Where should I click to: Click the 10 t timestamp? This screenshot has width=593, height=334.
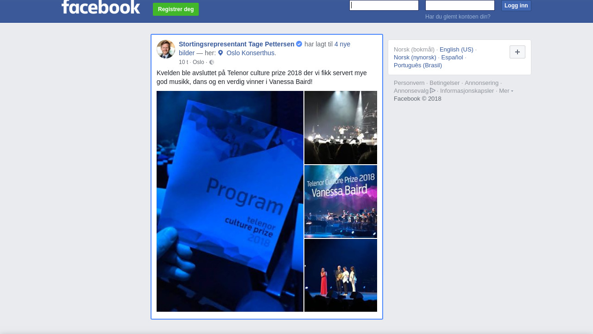[x=183, y=62]
